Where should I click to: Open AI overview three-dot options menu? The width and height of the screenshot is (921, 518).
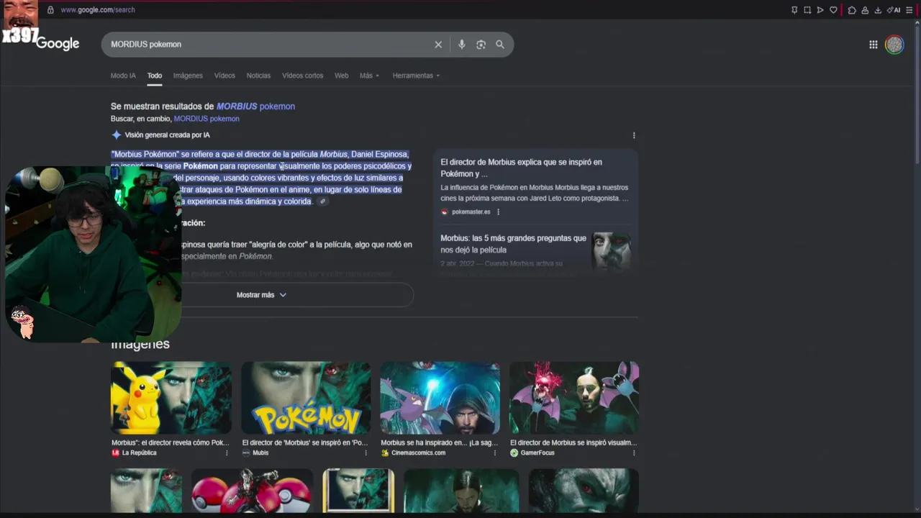point(634,135)
